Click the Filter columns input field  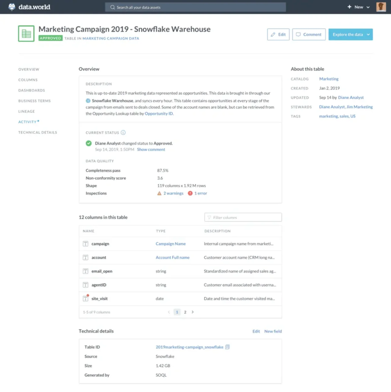tap(243, 217)
